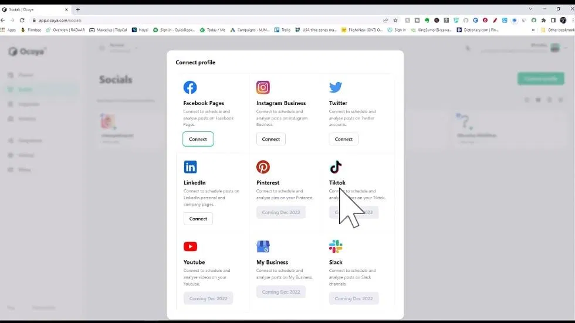Viewport: 575px width, 323px height.
Task: Bookmark this page with star icon
Action: click(x=395, y=21)
